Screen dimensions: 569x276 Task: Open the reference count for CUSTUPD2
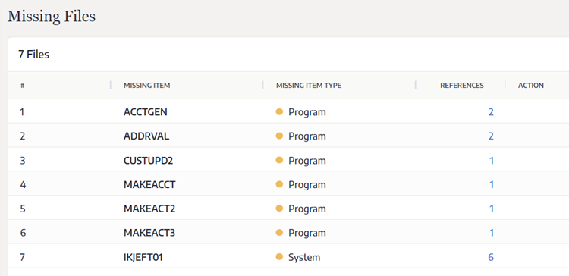click(x=492, y=161)
